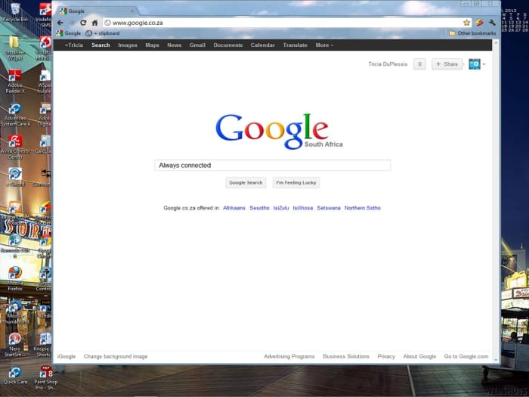The height and width of the screenshot is (397, 529).
Task: Select the Nero StartSmart desktop shortcut
Action: (x=15, y=345)
